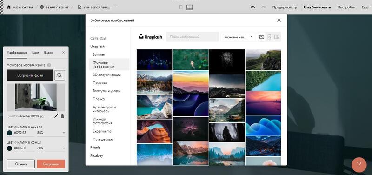Open the Фоновые изображения category dropdown
The width and height of the screenshot is (372, 175).
coord(238,37)
